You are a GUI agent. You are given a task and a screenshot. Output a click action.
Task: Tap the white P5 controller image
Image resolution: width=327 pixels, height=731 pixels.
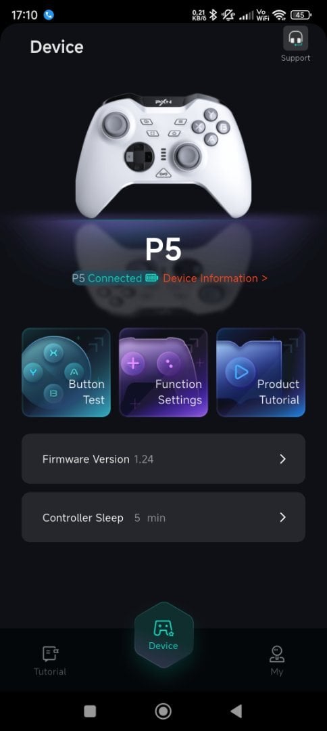click(x=163, y=155)
